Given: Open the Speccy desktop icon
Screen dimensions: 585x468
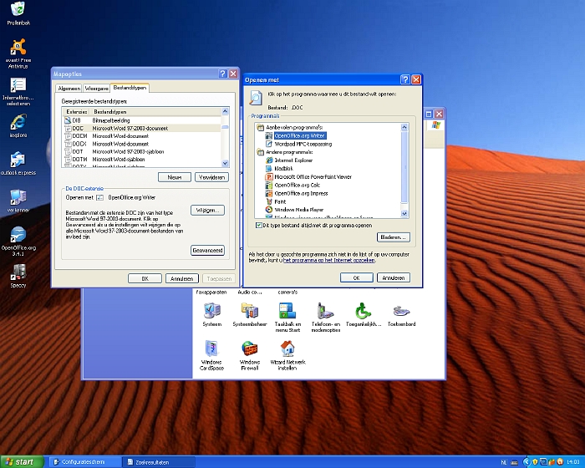Looking at the screenshot, I should 18,276.
